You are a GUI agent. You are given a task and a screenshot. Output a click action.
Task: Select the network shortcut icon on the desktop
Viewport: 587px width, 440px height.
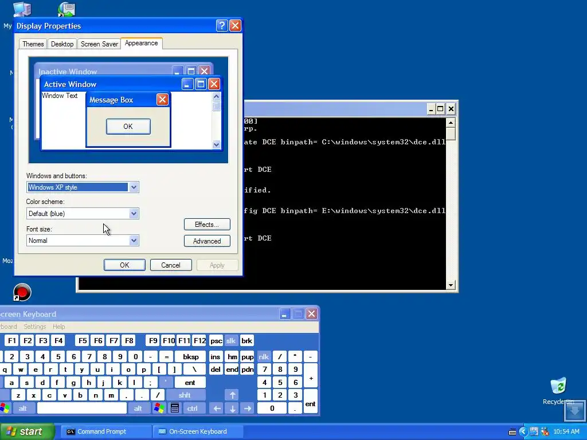(66, 9)
